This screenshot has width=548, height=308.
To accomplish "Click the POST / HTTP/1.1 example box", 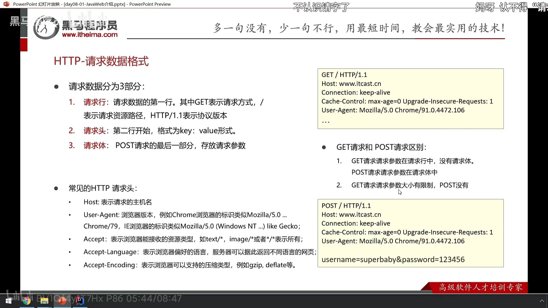I will pyautogui.click(x=410, y=232).
